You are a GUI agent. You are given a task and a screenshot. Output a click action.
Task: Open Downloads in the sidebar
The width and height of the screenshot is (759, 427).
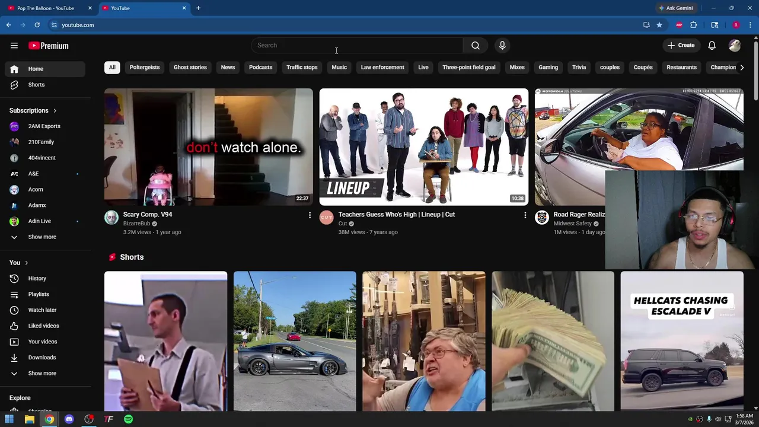[x=45, y=358]
